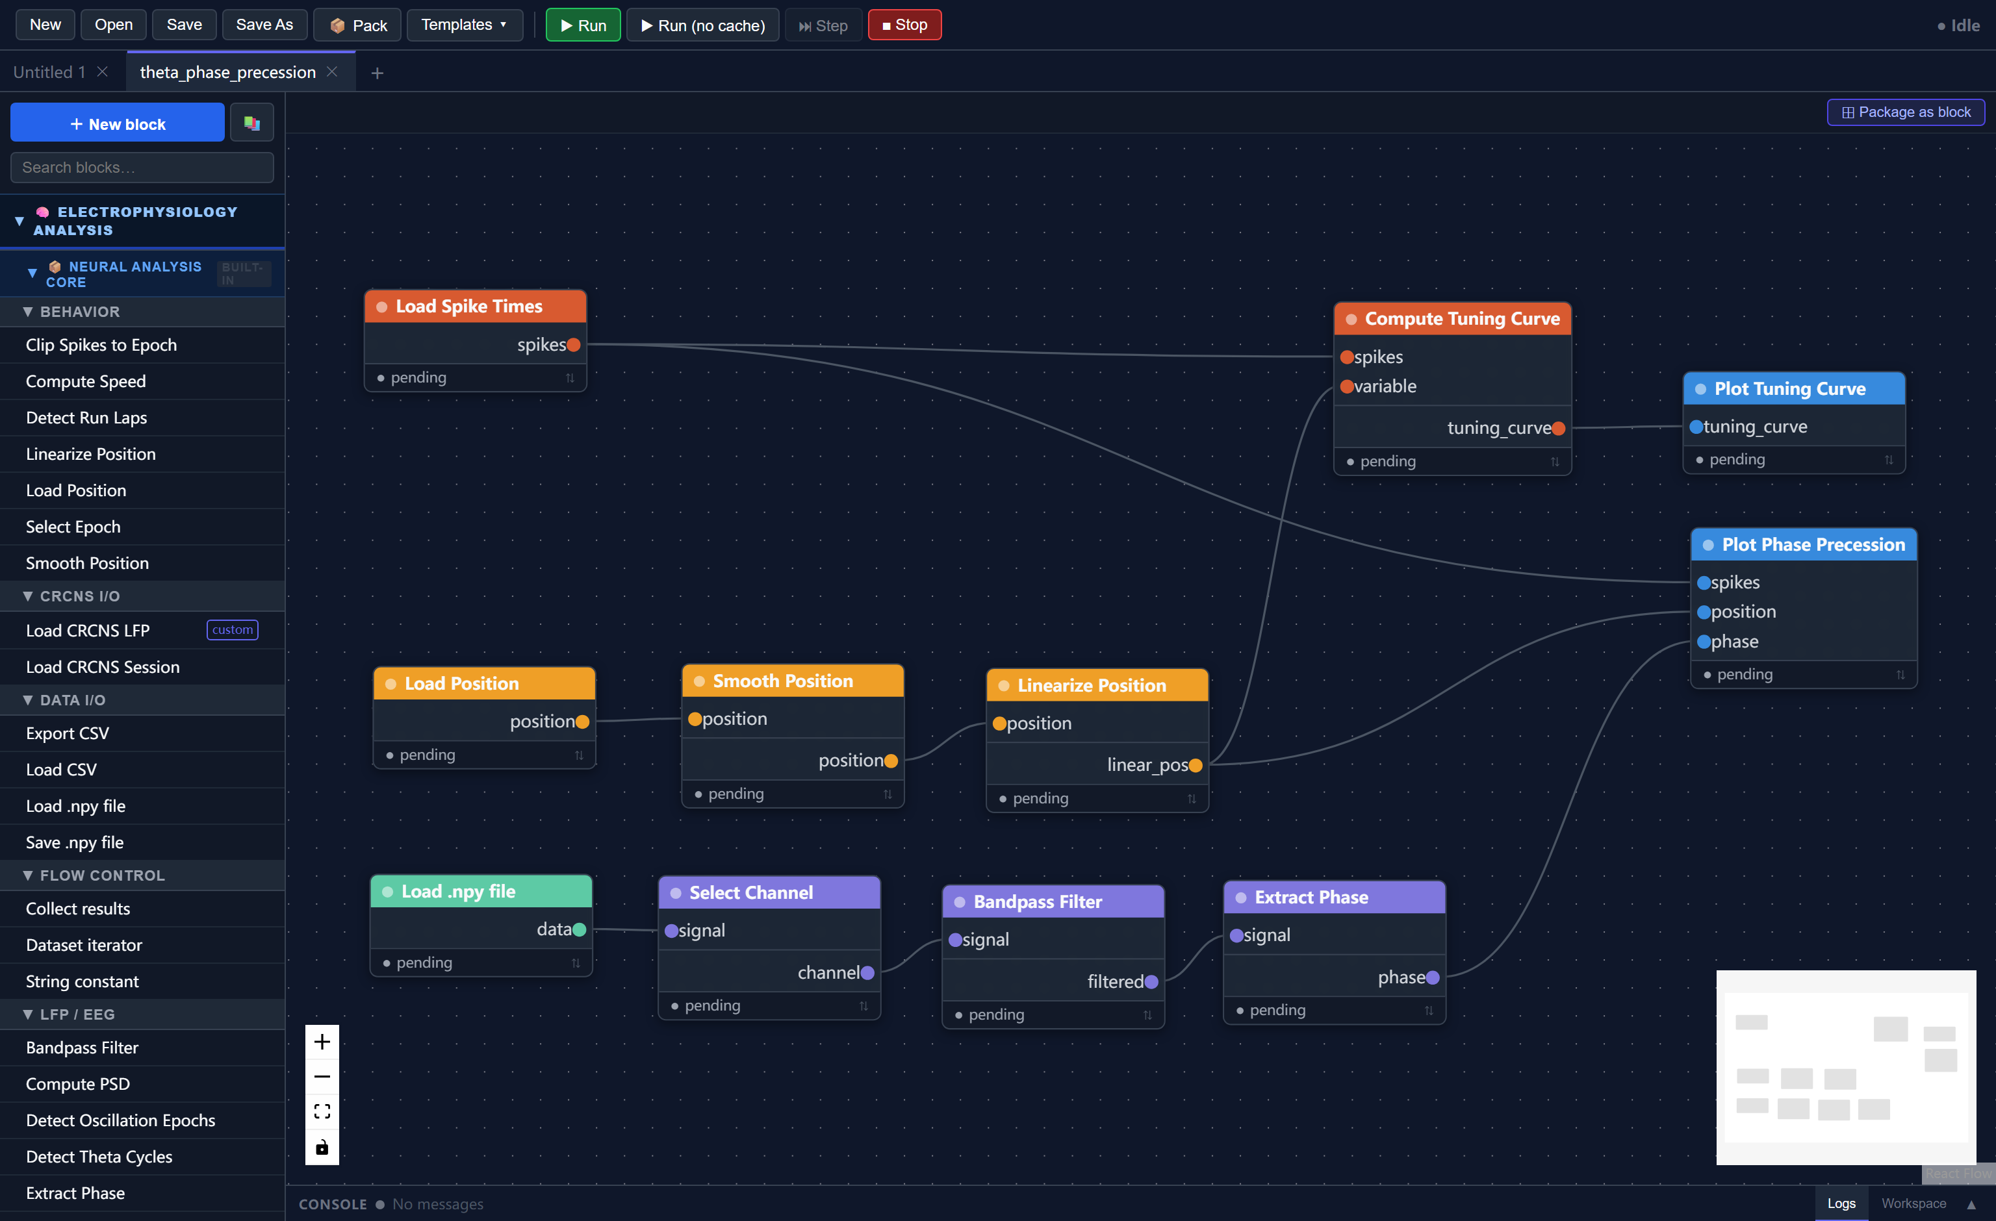The image size is (1996, 1221).
Task: Run the pipeline with Run button
Action: click(582, 25)
